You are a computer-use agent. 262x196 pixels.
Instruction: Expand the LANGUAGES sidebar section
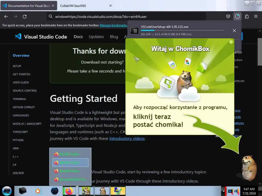[x=21, y=115]
